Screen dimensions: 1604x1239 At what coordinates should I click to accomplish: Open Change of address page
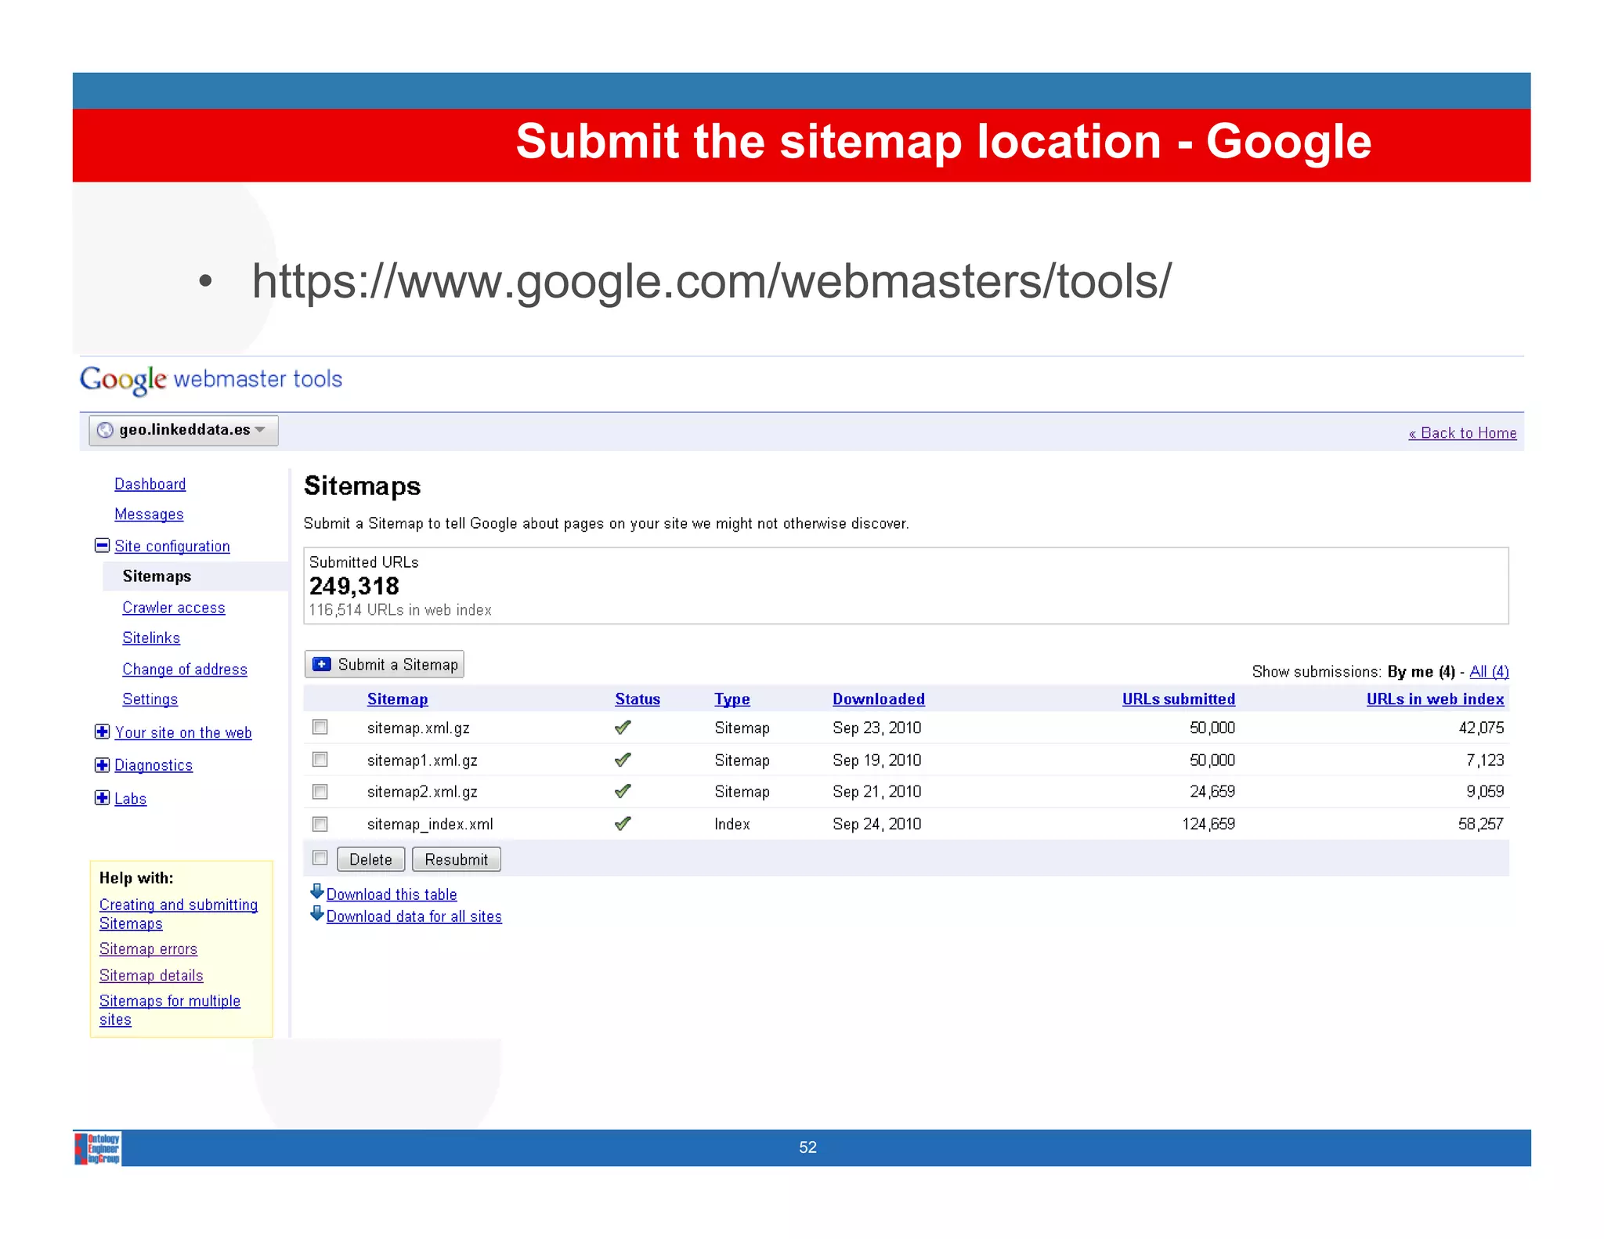[x=185, y=670]
